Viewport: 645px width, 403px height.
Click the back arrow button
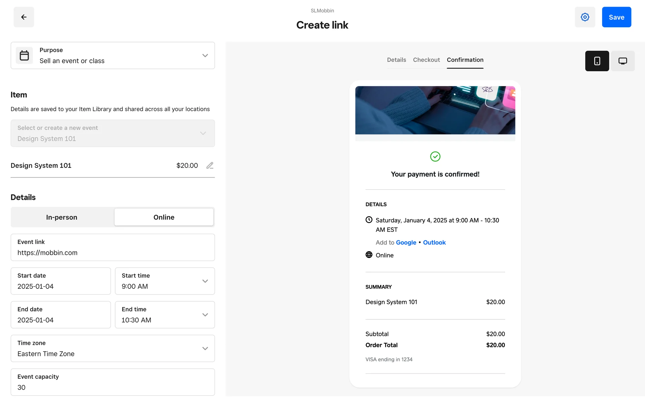tap(24, 17)
